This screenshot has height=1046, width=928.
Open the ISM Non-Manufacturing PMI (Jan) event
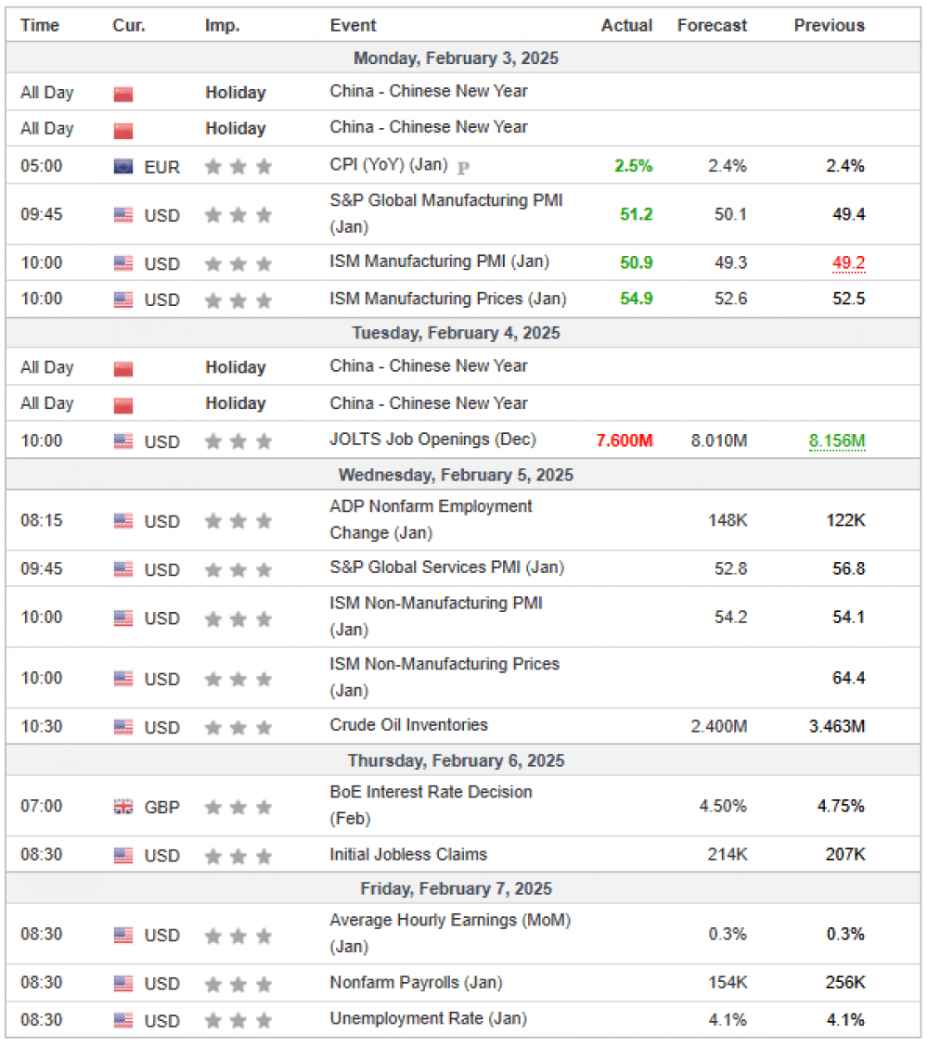click(x=436, y=617)
